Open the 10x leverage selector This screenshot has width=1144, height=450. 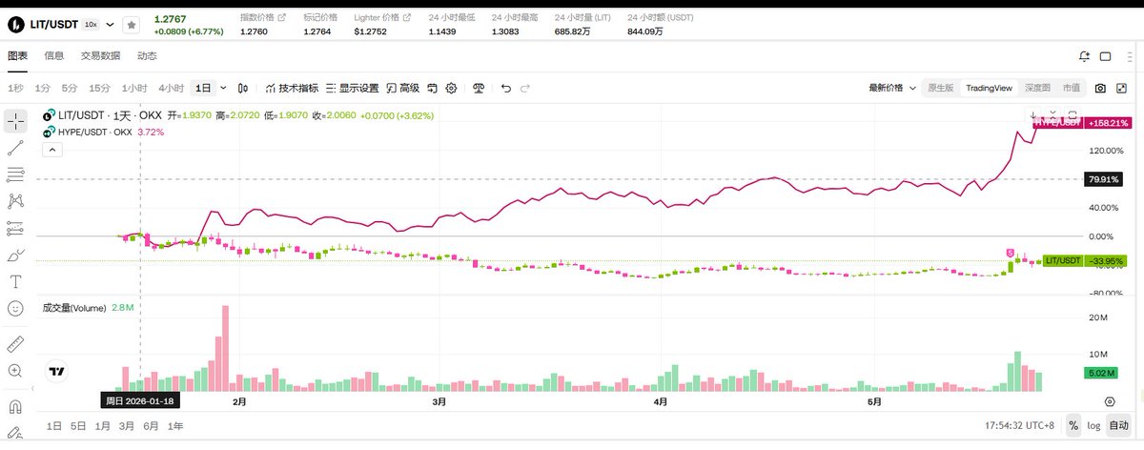(90, 24)
